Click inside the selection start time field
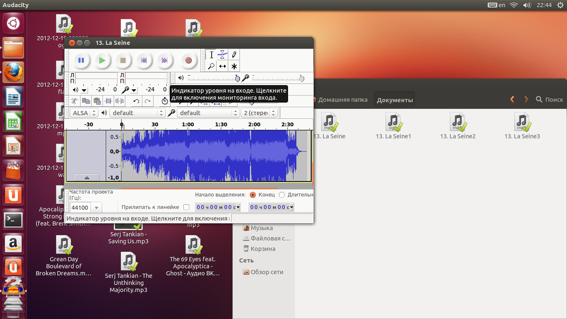The height and width of the screenshot is (319, 567). (x=215, y=207)
